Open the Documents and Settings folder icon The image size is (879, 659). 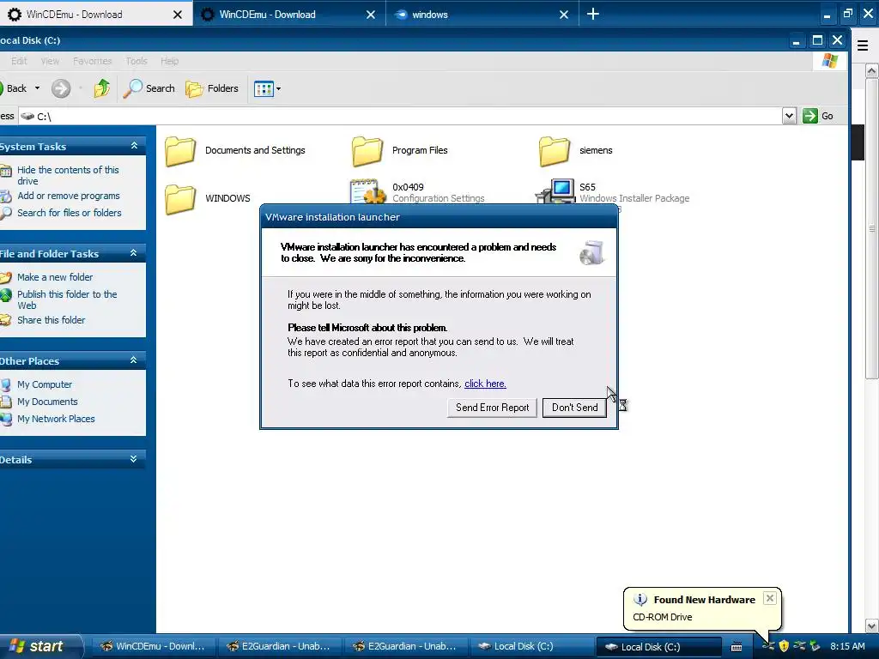tap(180, 151)
